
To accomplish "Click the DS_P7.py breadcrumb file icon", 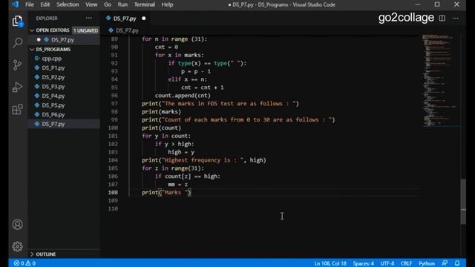I will pos(111,30).
